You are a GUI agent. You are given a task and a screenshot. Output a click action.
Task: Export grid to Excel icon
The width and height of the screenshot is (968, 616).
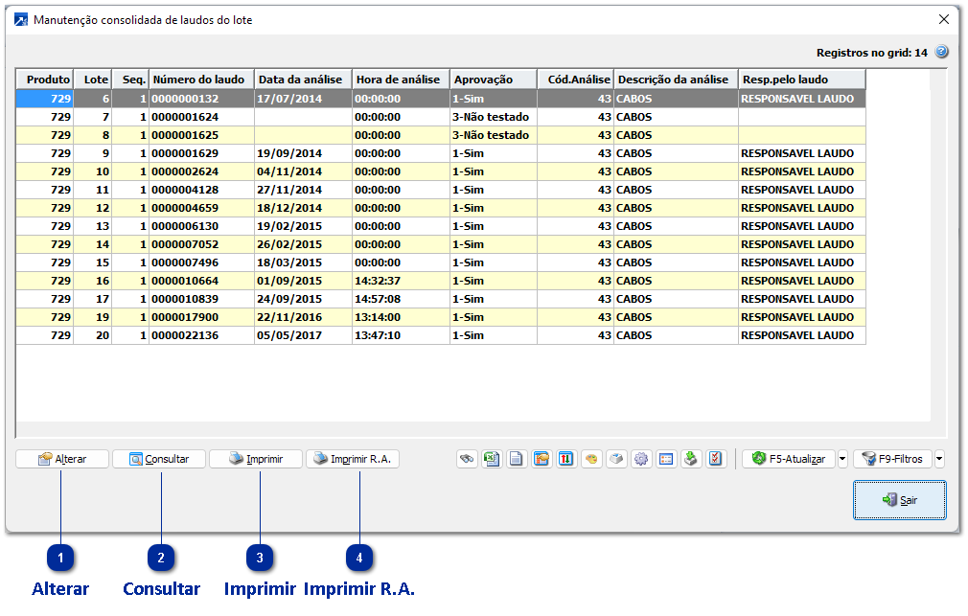pos(492,459)
